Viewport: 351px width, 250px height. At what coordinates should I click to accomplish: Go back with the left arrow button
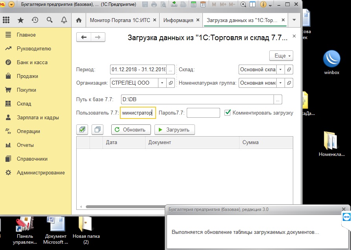[x=84, y=37]
